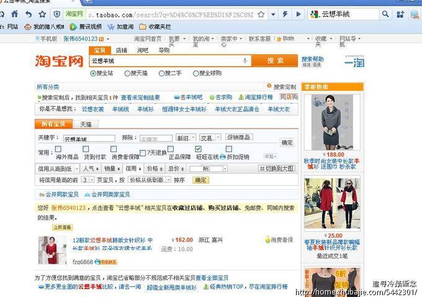
Task: Expand the address bar history dropdown arrow
Action: coord(273,14)
